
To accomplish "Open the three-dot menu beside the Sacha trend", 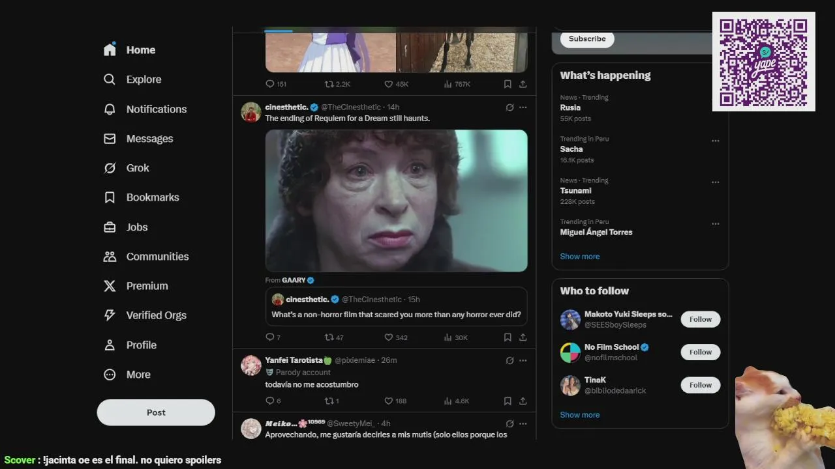I will (716, 141).
